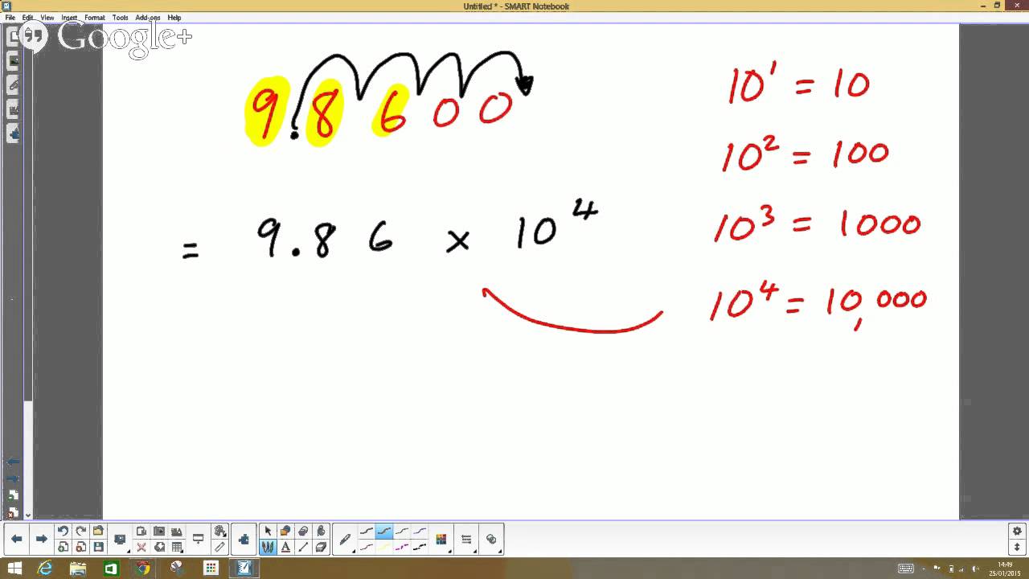Open the File menu
The height and width of the screenshot is (579, 1029).
pyautogui.click(x=10, y=17)
